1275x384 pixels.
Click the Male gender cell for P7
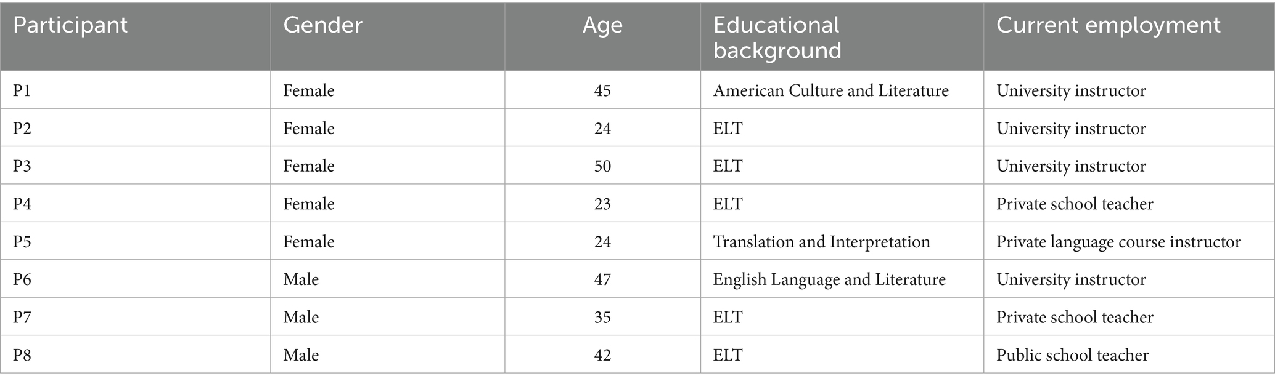(301, 318)
